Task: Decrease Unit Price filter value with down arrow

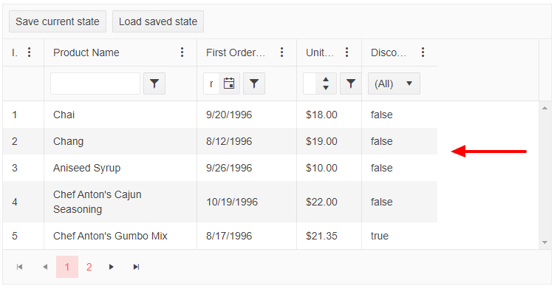Action: click(x=326, y=88)
